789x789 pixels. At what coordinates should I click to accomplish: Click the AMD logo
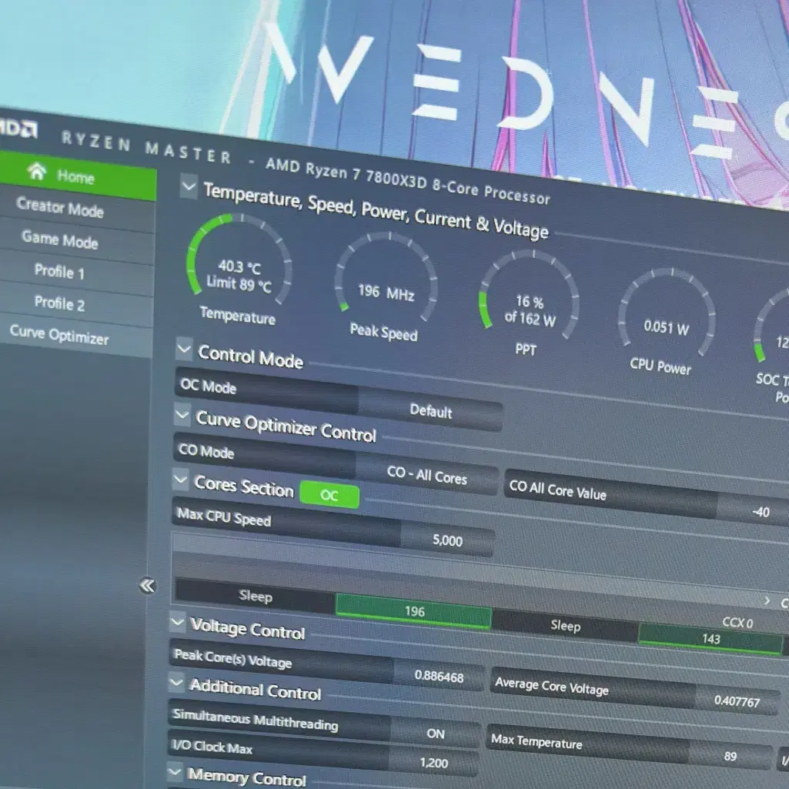click(18, 128)
